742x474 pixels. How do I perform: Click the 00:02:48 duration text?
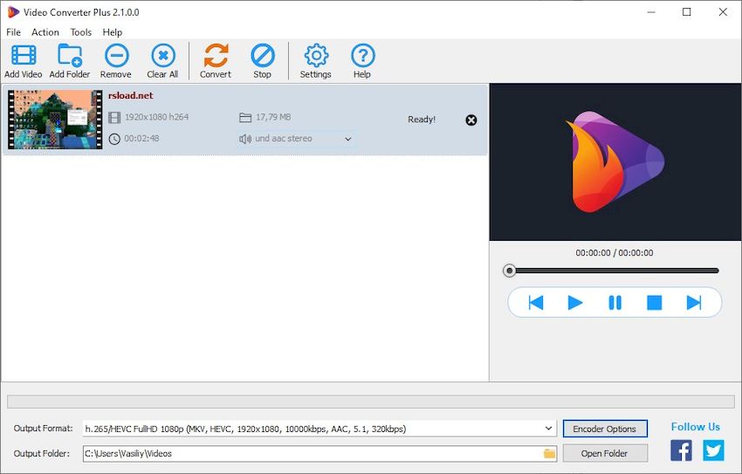(141, 139)
